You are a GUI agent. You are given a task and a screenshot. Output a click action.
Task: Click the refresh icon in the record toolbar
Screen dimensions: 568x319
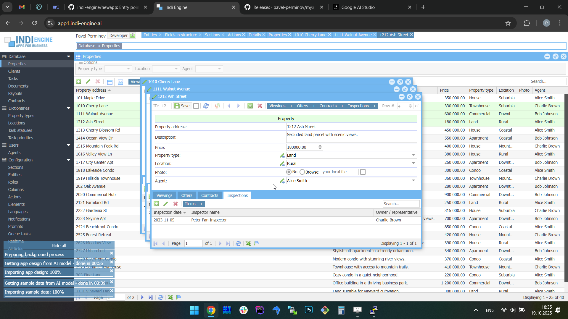[206, 106]
